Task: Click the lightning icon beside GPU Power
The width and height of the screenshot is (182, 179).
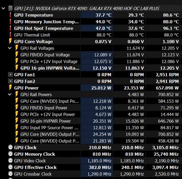Action: click(x=10, y=88)
